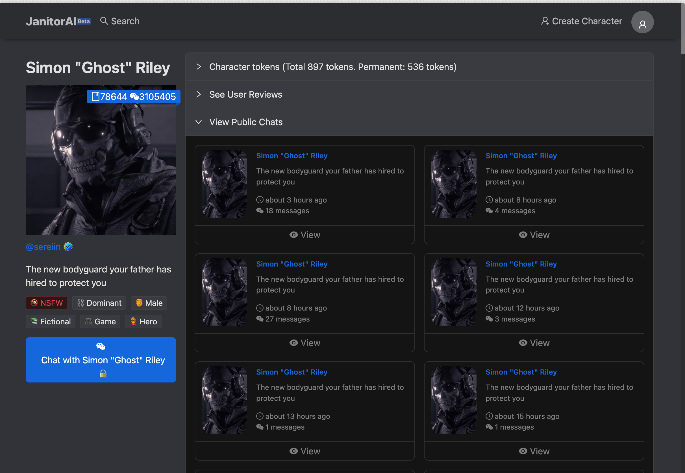The height and width of the screenshot is (473, 685).
Task: View the chat from about 15 hours ago
Action: pos(534,451)
